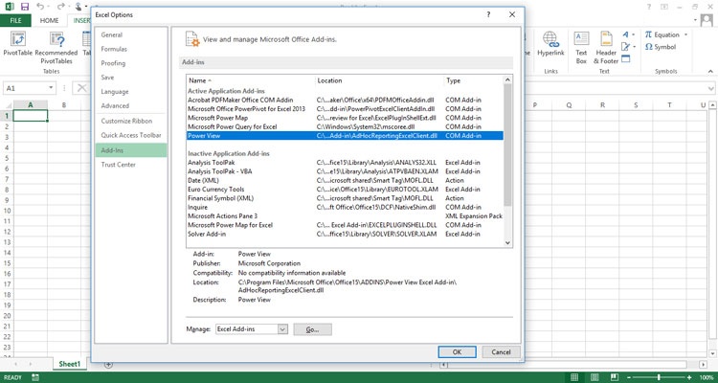Screen dimensions: 718x383
Task: Insert a PivotTable from the ribbon
Action: point(18,44)
